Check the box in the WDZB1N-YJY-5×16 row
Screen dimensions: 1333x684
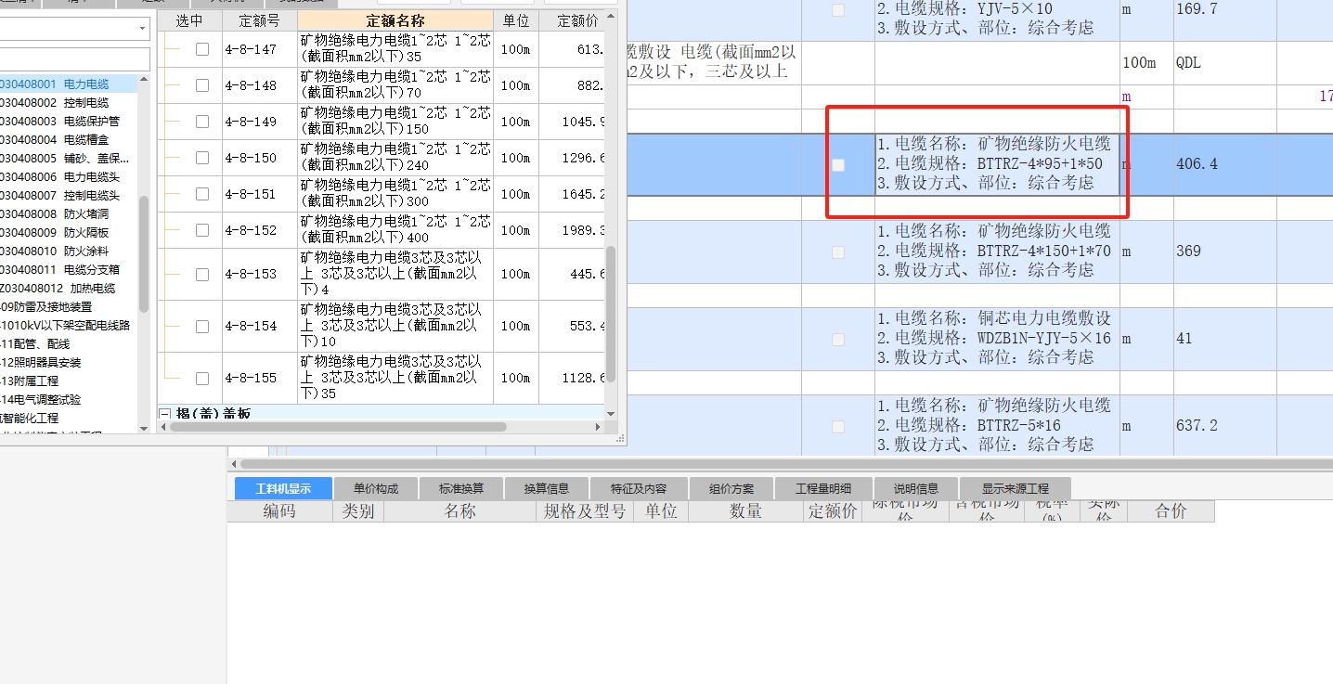pyautogui.click(x=838, y=340)
